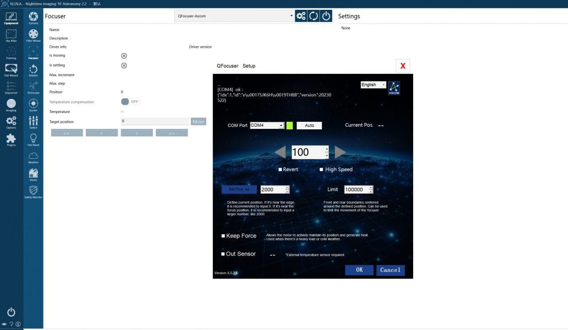This screenshot has height=330, width=568.
Task: Open the Plugins section
Action: (x=11, y=140)
